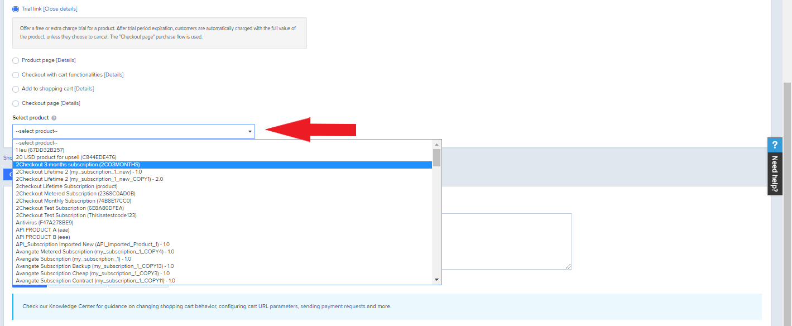Viewport: 792px width, 326px height.
Task: Select 2Checkout Test Subscription (Thisisatestcode123)
Action: 223,215
